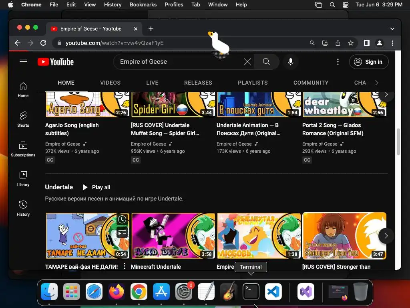Open a new Chrome tab
This screenshot has height=308, width=410.
[x=151, y=29]
